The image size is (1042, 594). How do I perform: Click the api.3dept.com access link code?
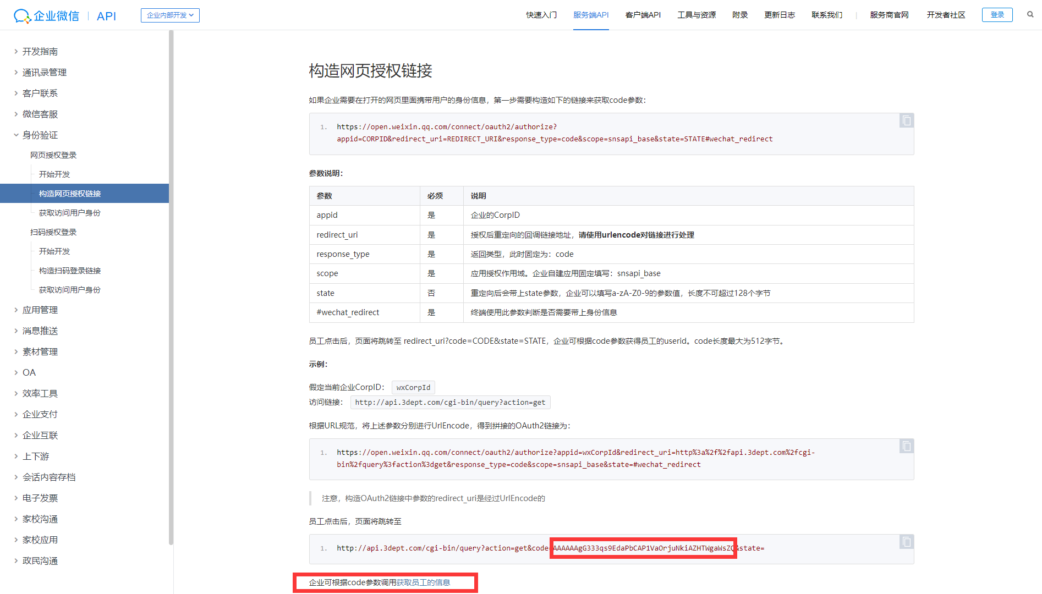click(x=450, y=403)
